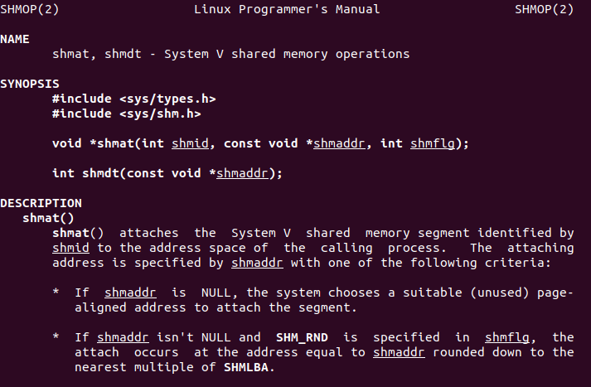
Task: Click underlined shmaddr before 'rounded down'
Action: coord(399,352)
